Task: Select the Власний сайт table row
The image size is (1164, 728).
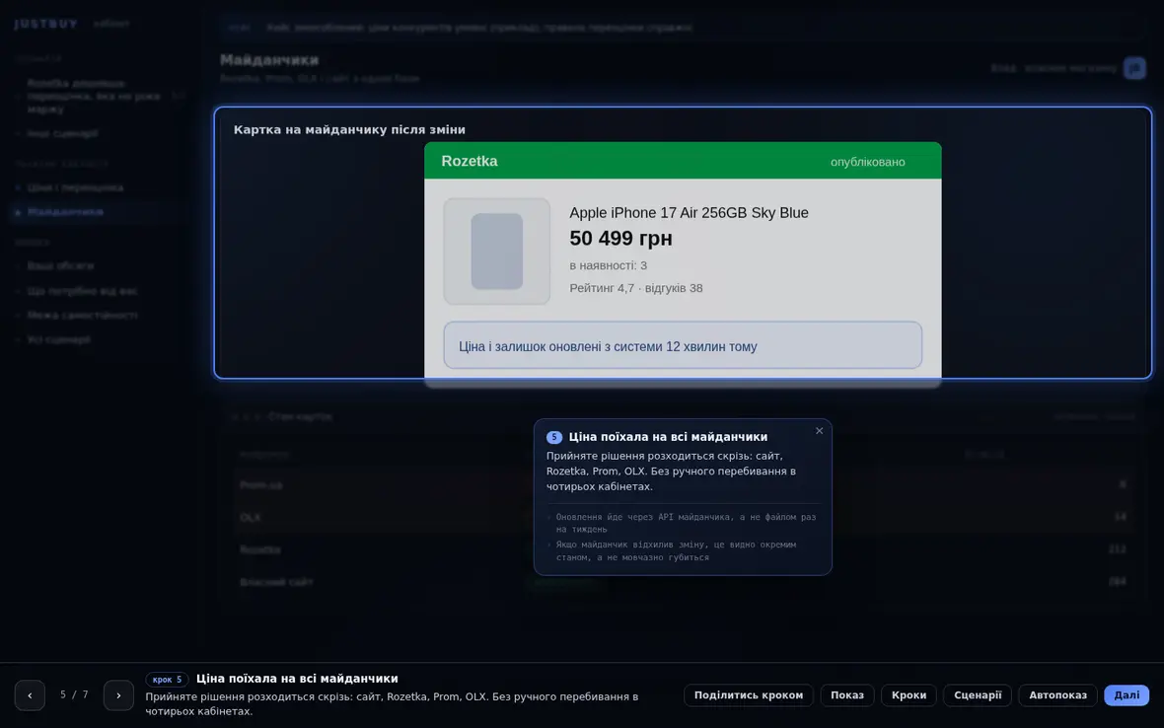Action: [x=683, y=582]
